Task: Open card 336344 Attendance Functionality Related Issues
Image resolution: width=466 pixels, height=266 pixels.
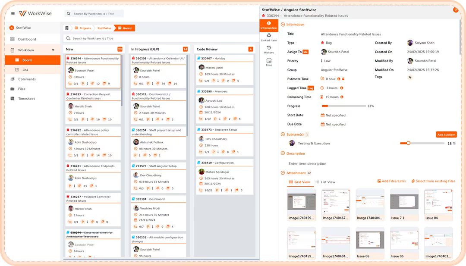Action: point(93,72)
